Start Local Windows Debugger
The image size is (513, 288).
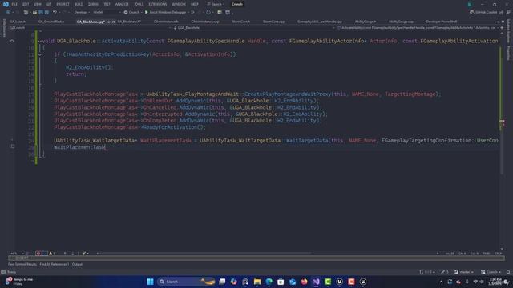tap(165, 13)
